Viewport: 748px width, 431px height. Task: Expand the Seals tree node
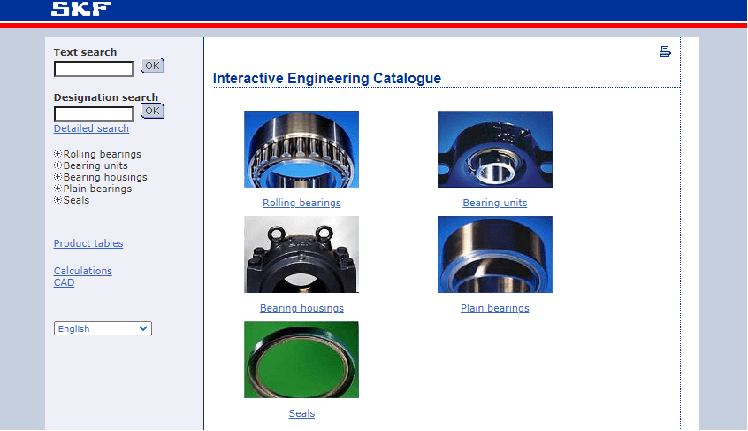pos(58,200)
